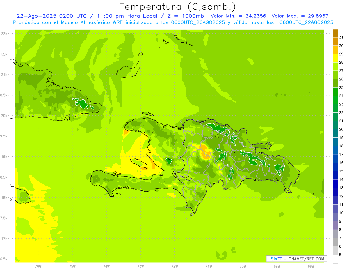Screen dimensions: 349x270
Task: Click the 25 contour label over Dominican Republic
Action: 243,152
